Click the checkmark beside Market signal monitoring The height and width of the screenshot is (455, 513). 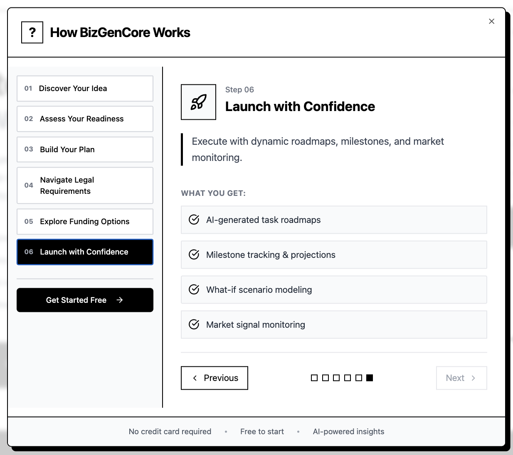point(194,324)
